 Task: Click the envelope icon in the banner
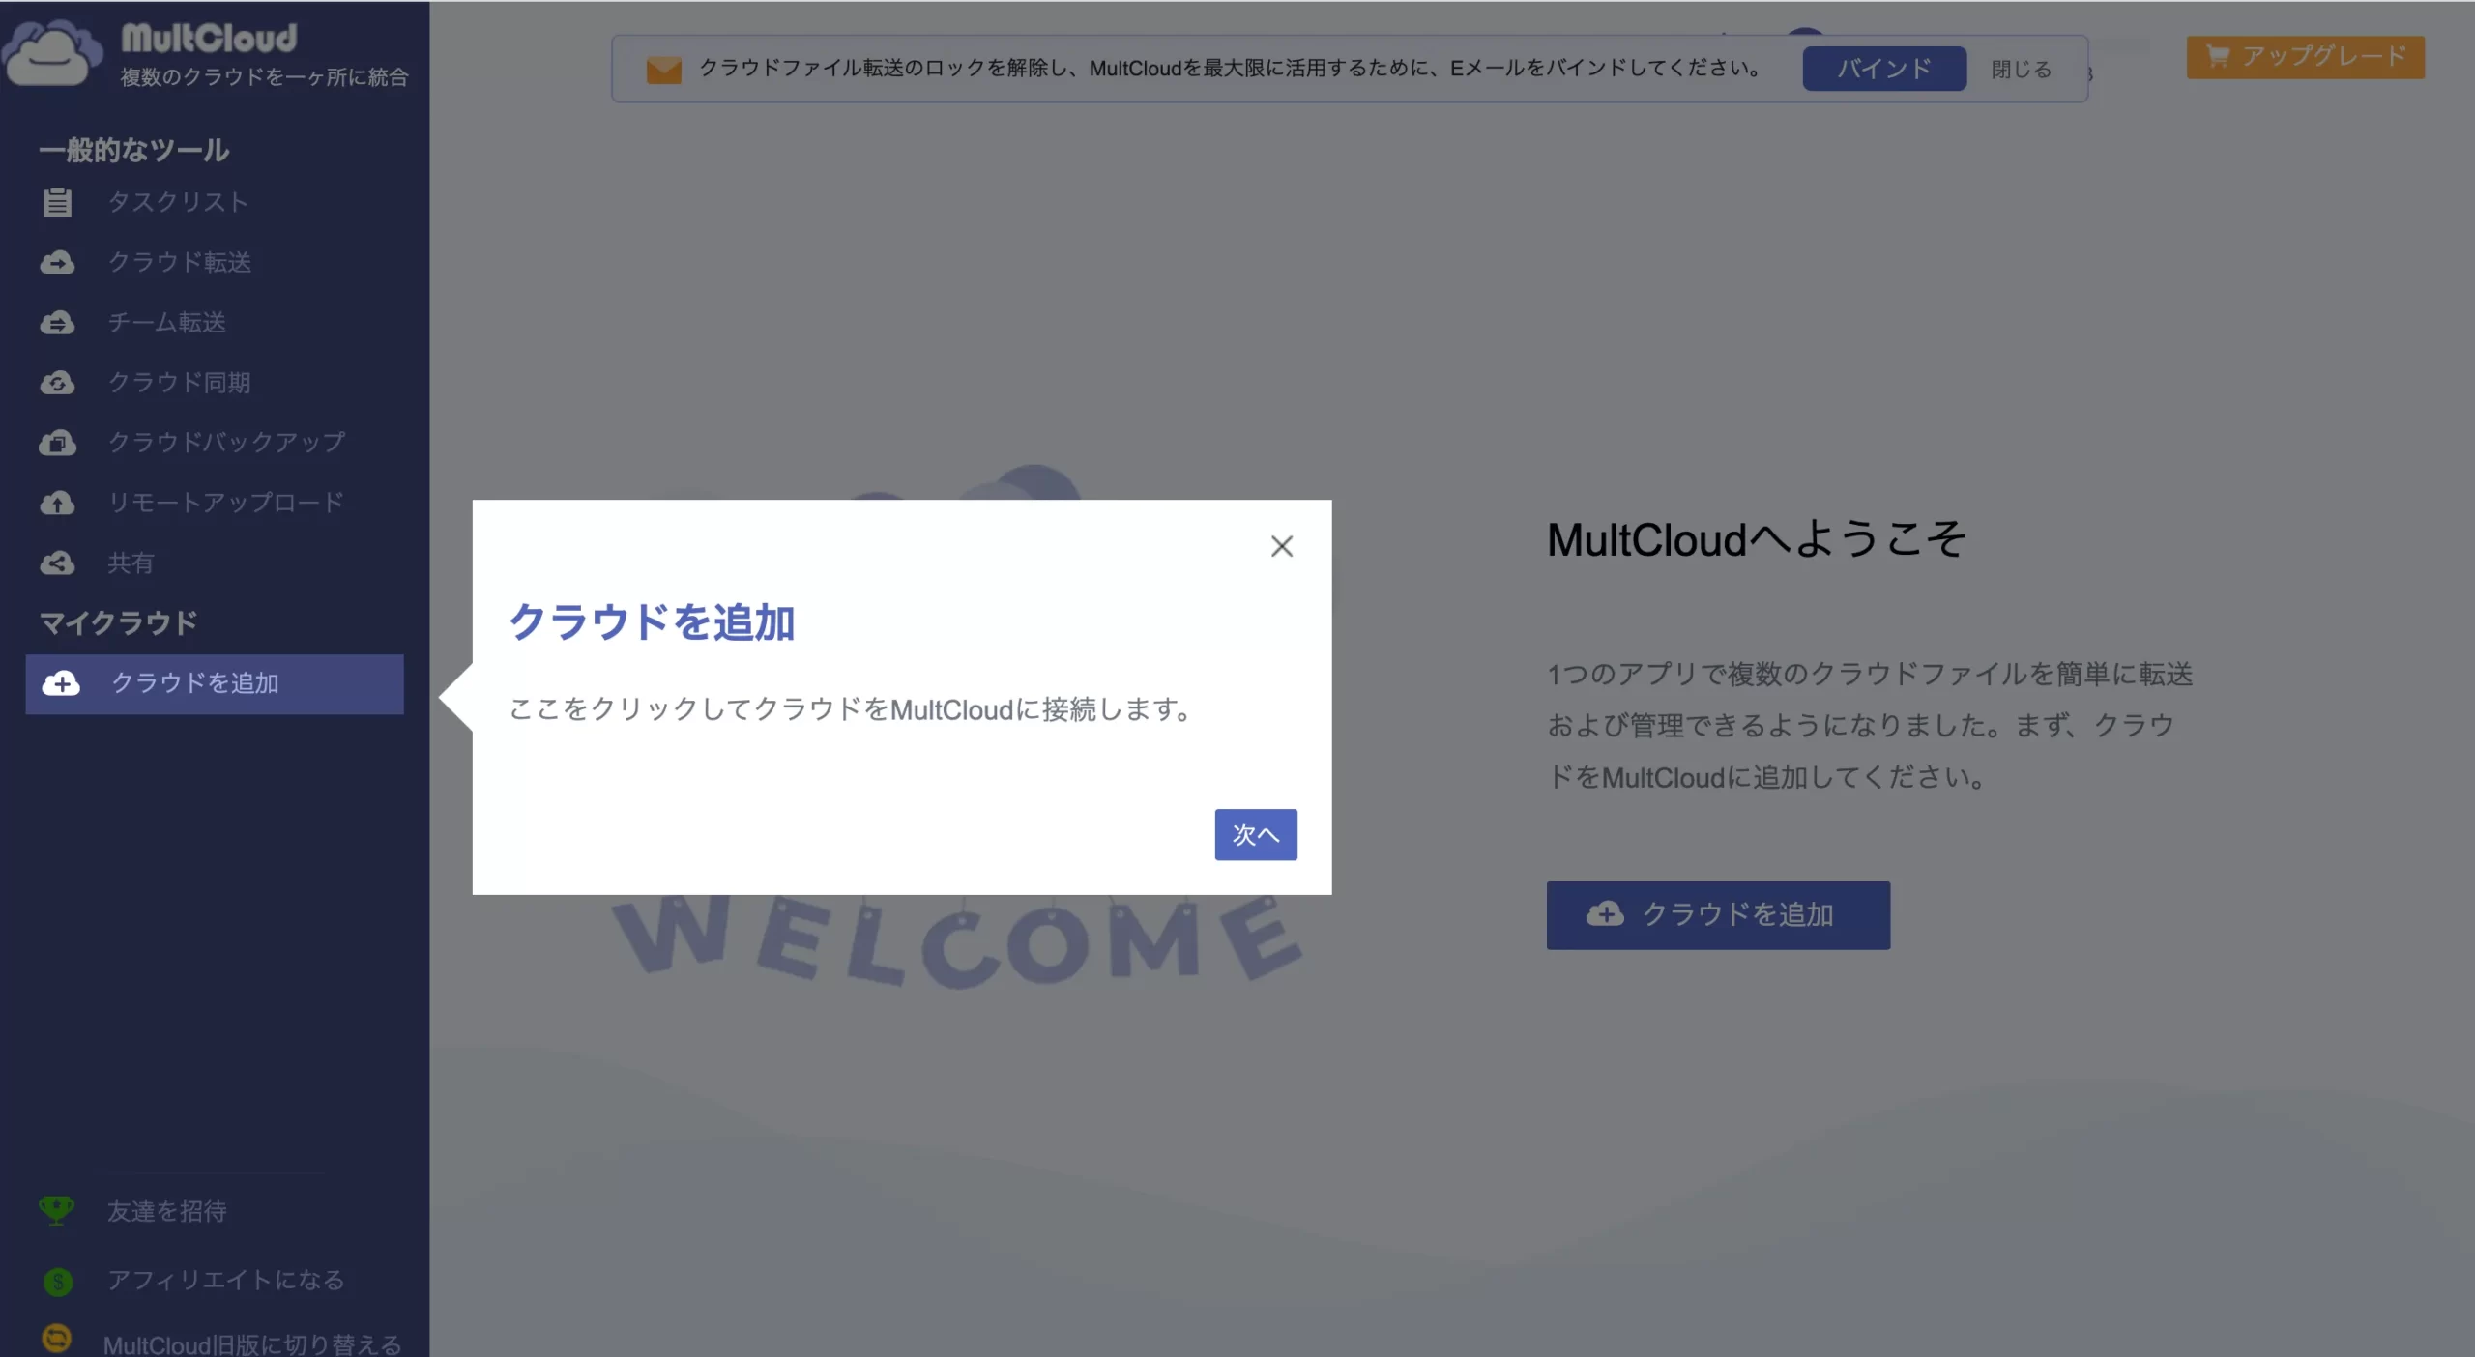(x=664, y=70)
